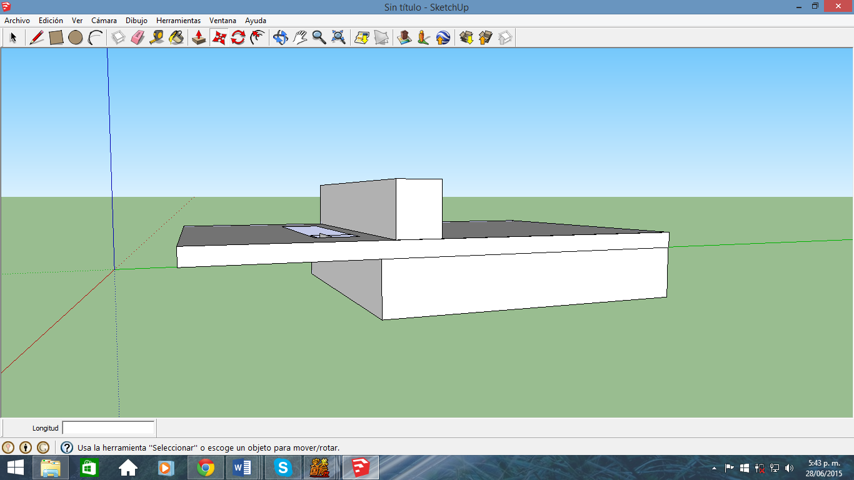Click the Longitud measurement input field
The width and height of the screenshot is (854, 480).
point(108,428)
